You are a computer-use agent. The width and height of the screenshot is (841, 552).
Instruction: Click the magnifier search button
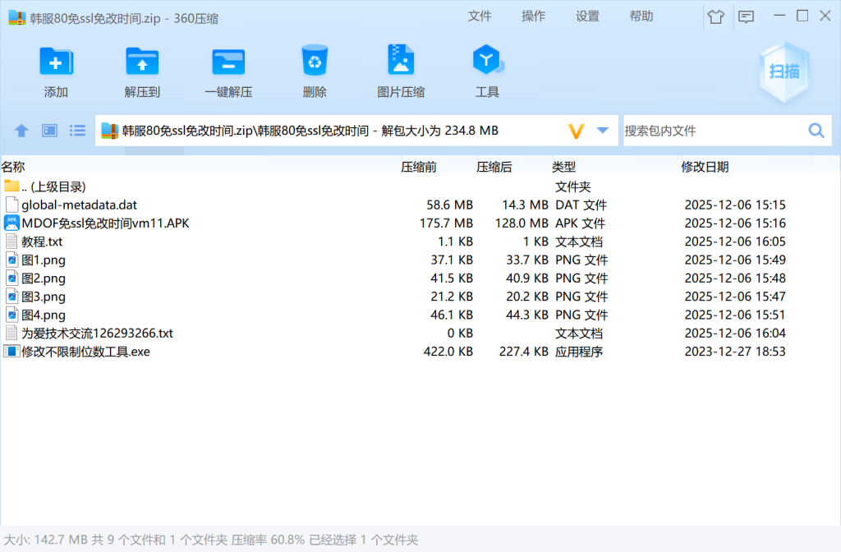pyautogui.click(x=816, y=131)
